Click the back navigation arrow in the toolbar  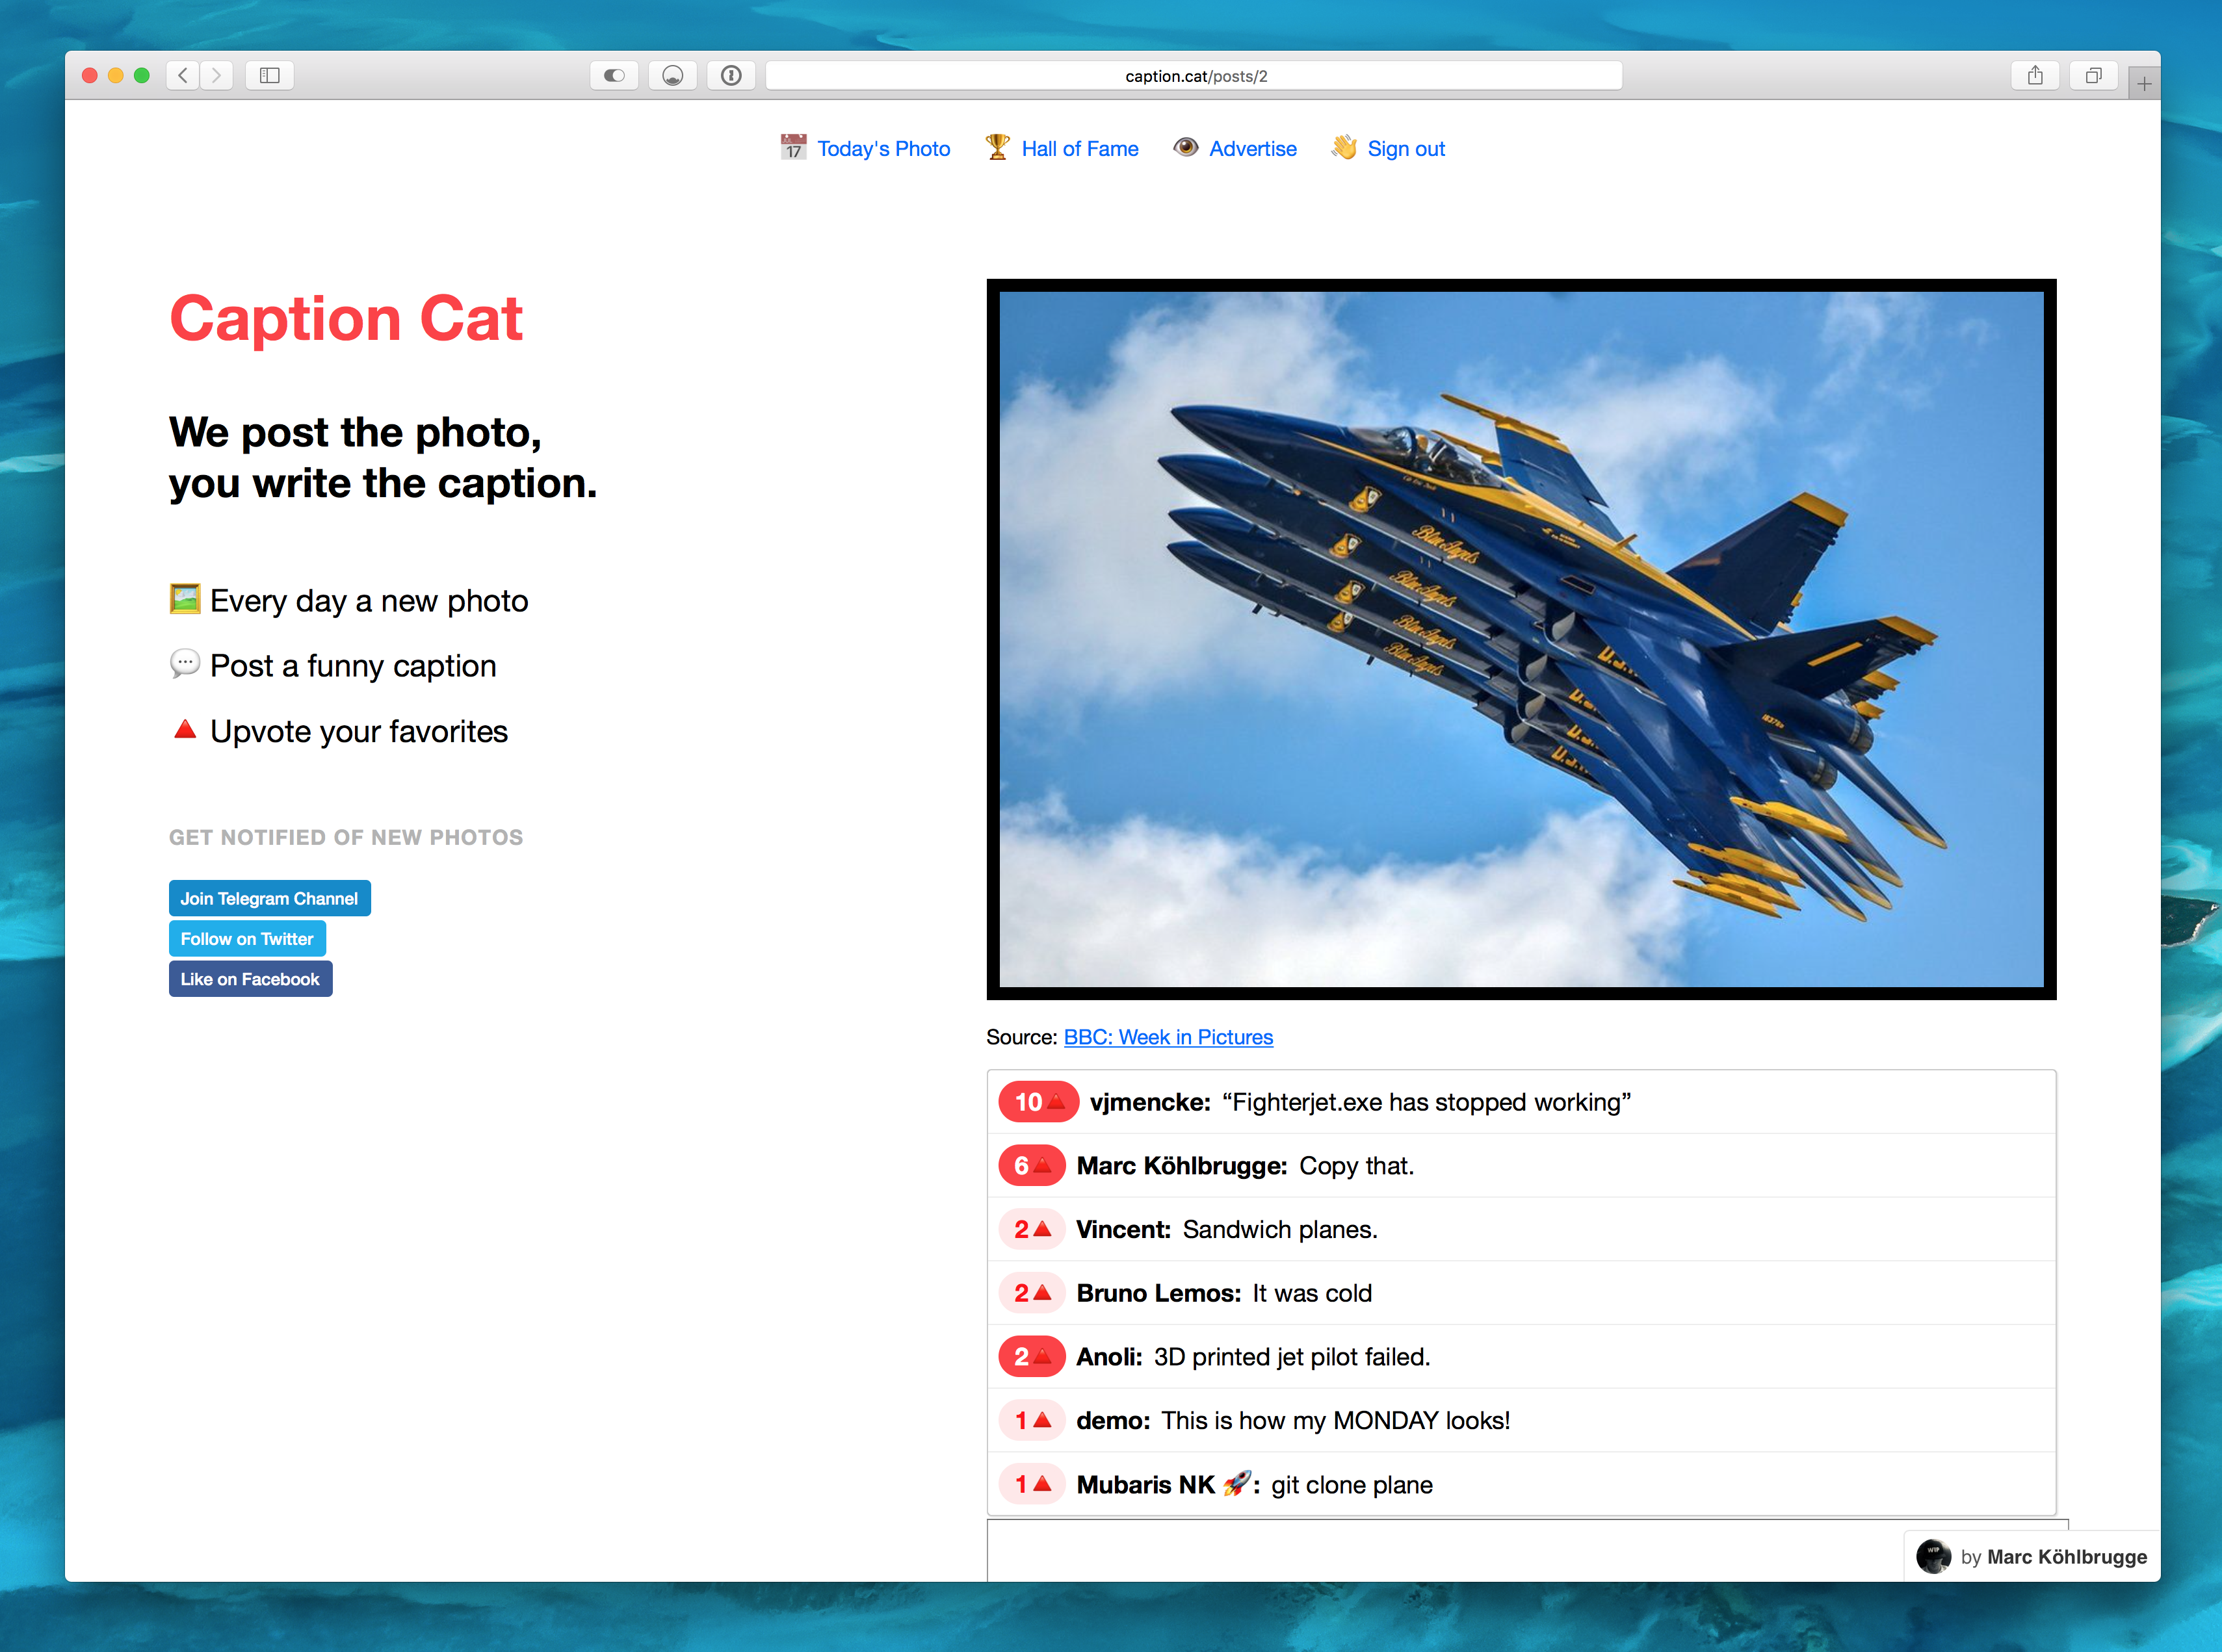point(183,75)
